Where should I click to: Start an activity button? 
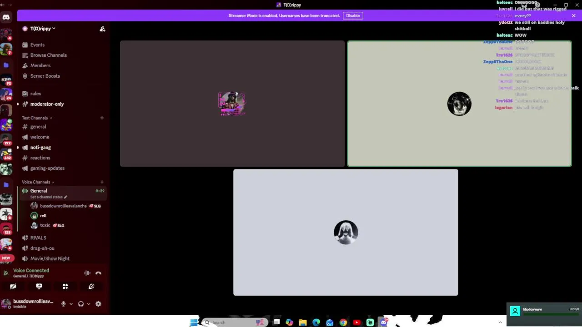(x=65, y=287)
